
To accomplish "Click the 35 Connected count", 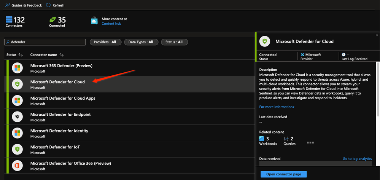I will tap(62, 20).
